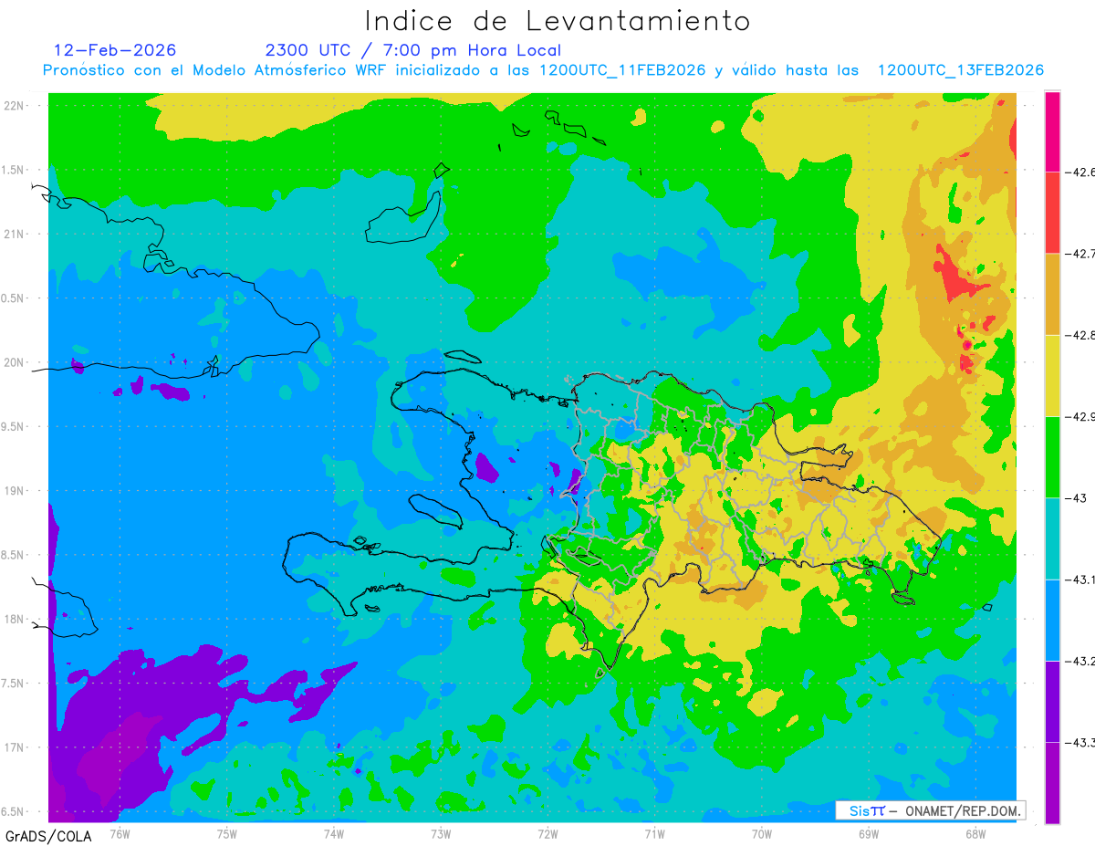1095x846 pixels.
Task: Click the longitude label "71W"
Action: tap(654, 833)
